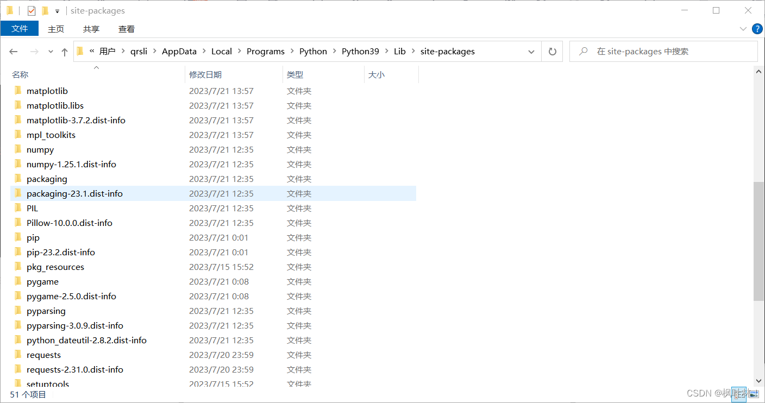
Task: Click AppData in the address breadcrumb
Action: (179, 52)
